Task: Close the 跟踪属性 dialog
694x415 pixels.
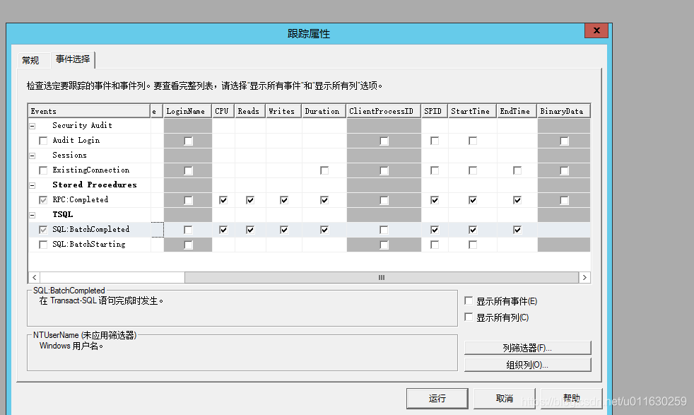Action: 596,30
